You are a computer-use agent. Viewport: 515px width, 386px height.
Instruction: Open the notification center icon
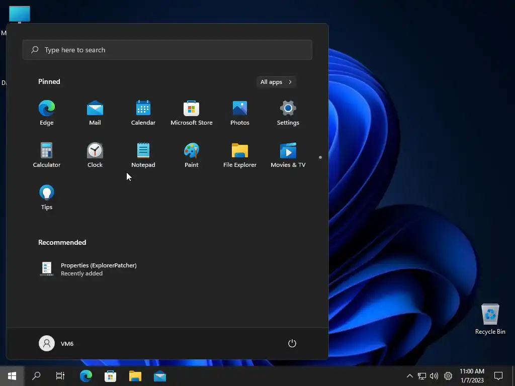click(x=498, y=376)
